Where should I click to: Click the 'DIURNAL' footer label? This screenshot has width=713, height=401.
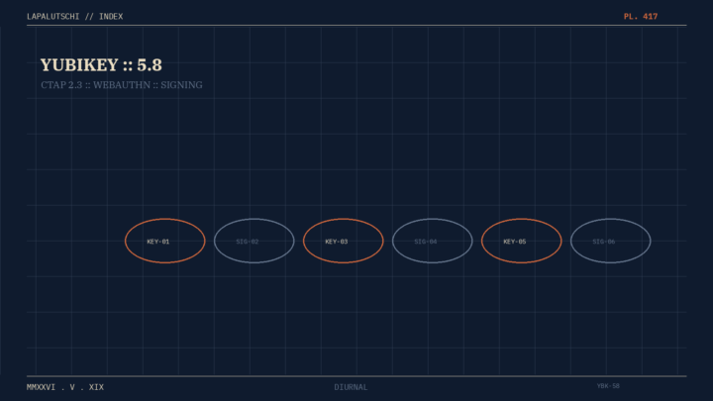(x=351, y=387)
